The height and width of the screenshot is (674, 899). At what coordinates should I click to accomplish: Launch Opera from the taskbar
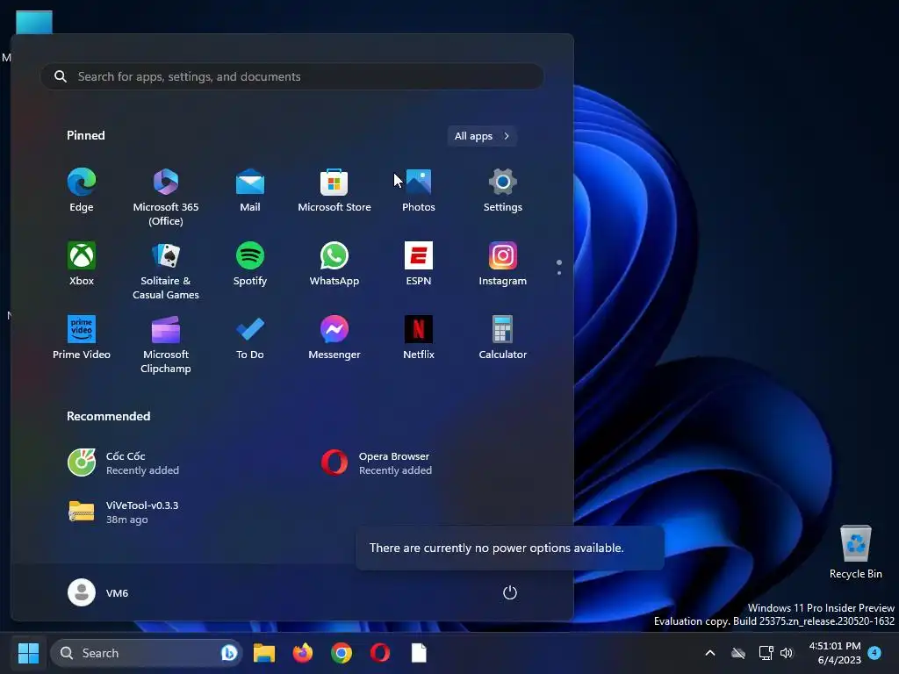(380, 653)
